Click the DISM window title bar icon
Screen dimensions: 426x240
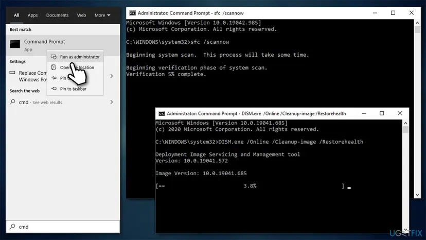pos(162,113)
